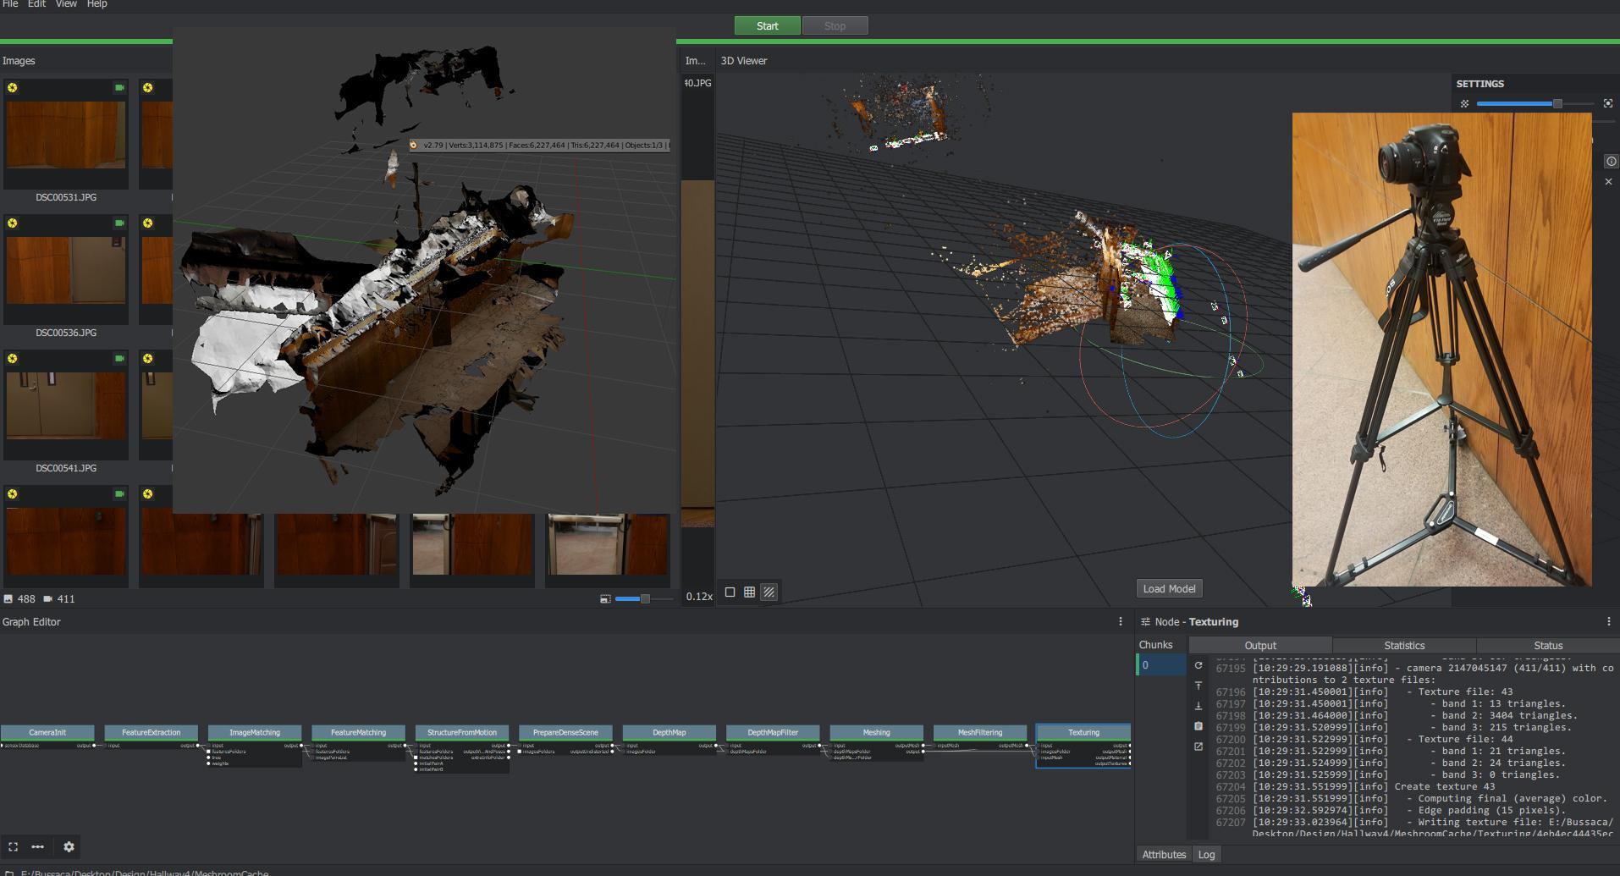The image size is (1620, 876).
Task: Adjust the point size slider in Settings
Action: [1557, 103]
